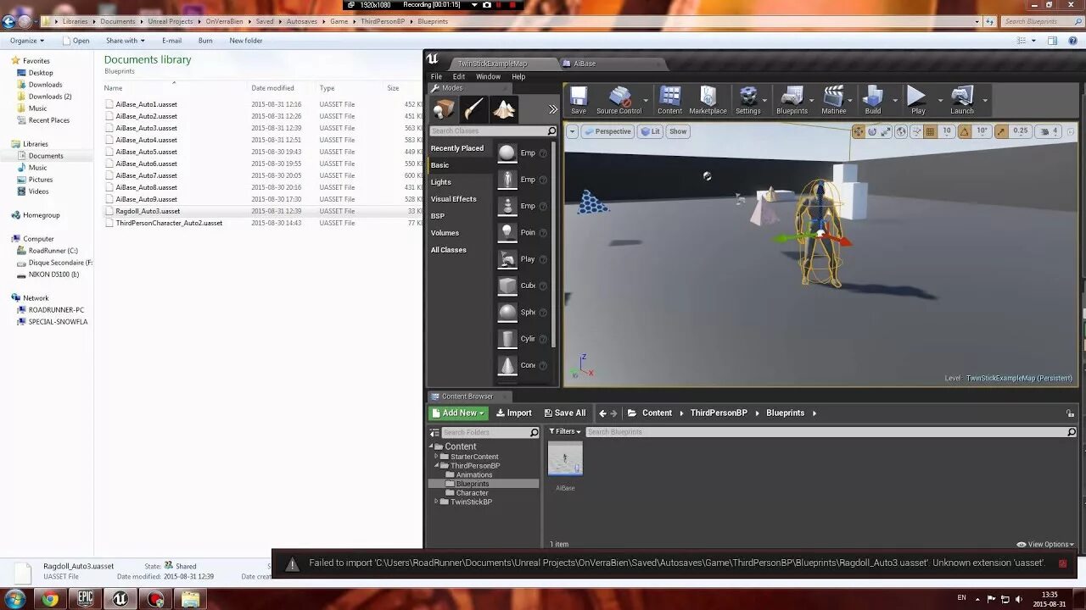Expand modes panel with double arrow
Screen dimensions: 1086x610
coord(553,108)
